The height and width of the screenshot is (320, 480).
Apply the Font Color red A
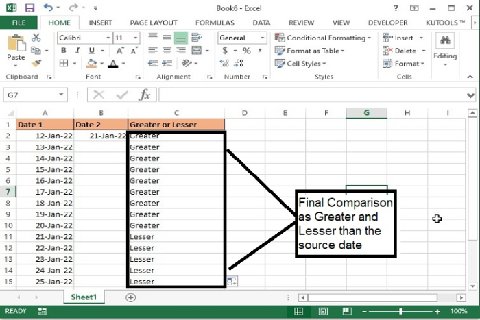click(113, 63)
